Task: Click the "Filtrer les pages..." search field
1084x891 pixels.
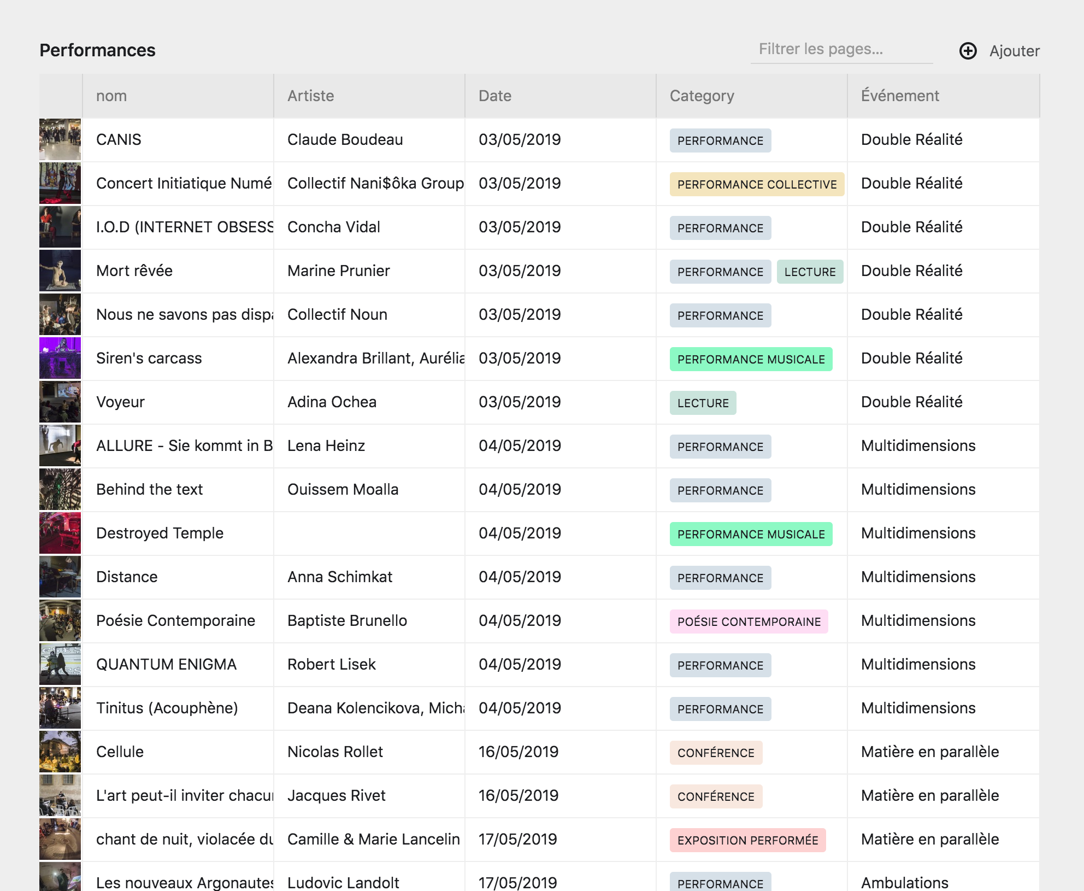Action: click(841, 50)
